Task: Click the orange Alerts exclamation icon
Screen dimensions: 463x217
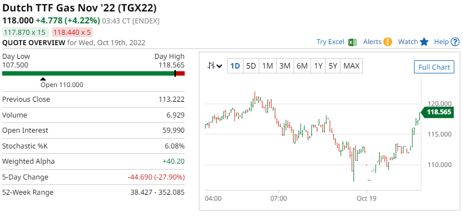Action: click(x=388, y=42)
